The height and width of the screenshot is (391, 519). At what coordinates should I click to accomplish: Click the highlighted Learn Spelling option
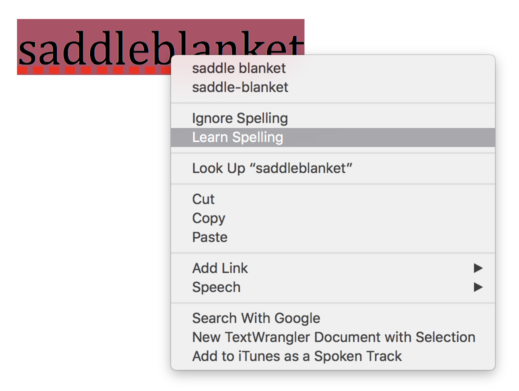click(x=237, y=137)
